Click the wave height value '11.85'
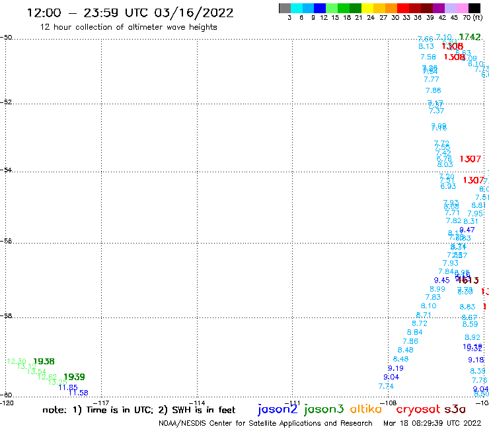Screen dimensions: 489x429 pyautogui.click(x=68, y=387)
